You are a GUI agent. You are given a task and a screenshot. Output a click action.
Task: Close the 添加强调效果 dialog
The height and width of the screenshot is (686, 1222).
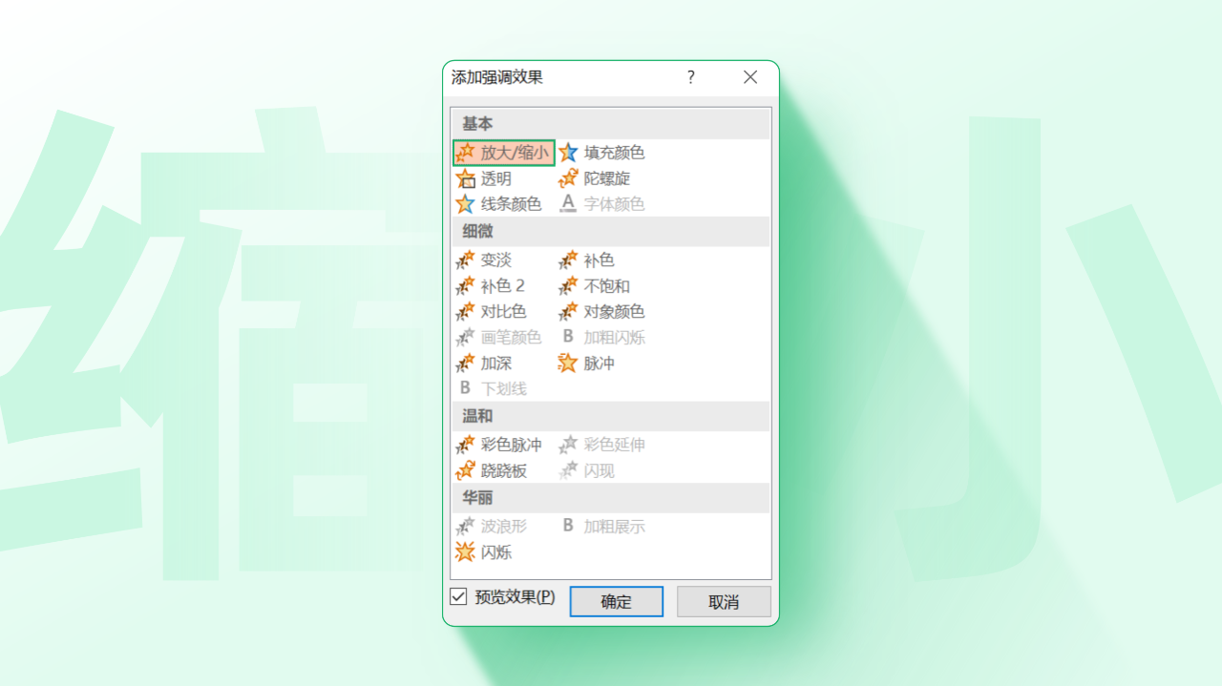pos(750,78)
